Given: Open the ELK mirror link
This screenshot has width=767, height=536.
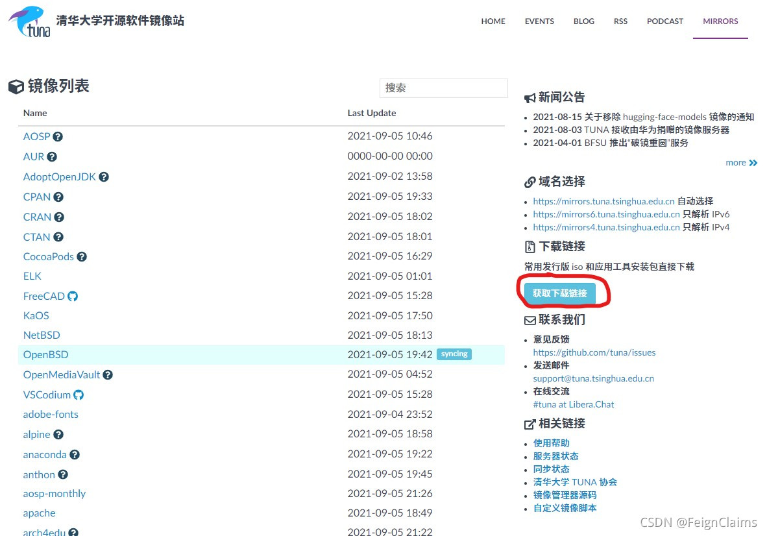Looking at the screenshot, I should [32, 276].
